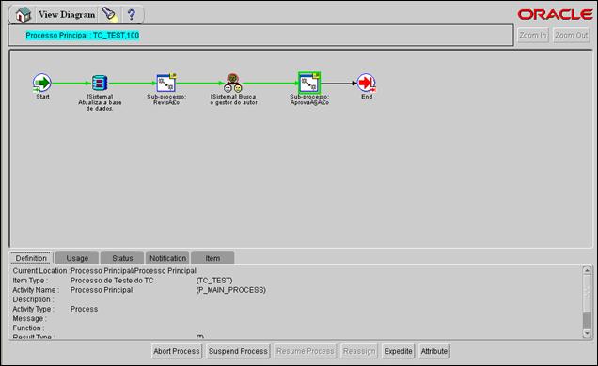Image resolution: width=598 pixels, height=366 pixels.
Task: Select the Busca o gestor do autor node
Action: pos(232,83)
